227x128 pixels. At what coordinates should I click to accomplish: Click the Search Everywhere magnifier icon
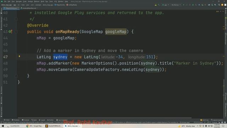[x=219, y=5]
